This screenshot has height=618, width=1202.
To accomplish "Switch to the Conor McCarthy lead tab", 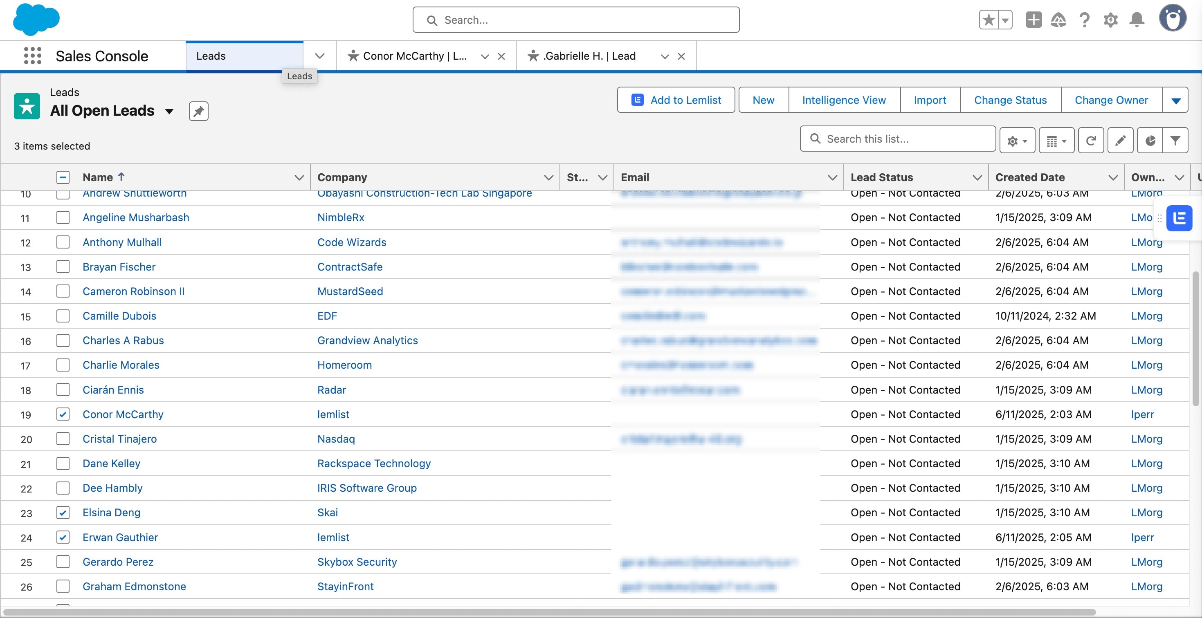I will pos(414,56).
